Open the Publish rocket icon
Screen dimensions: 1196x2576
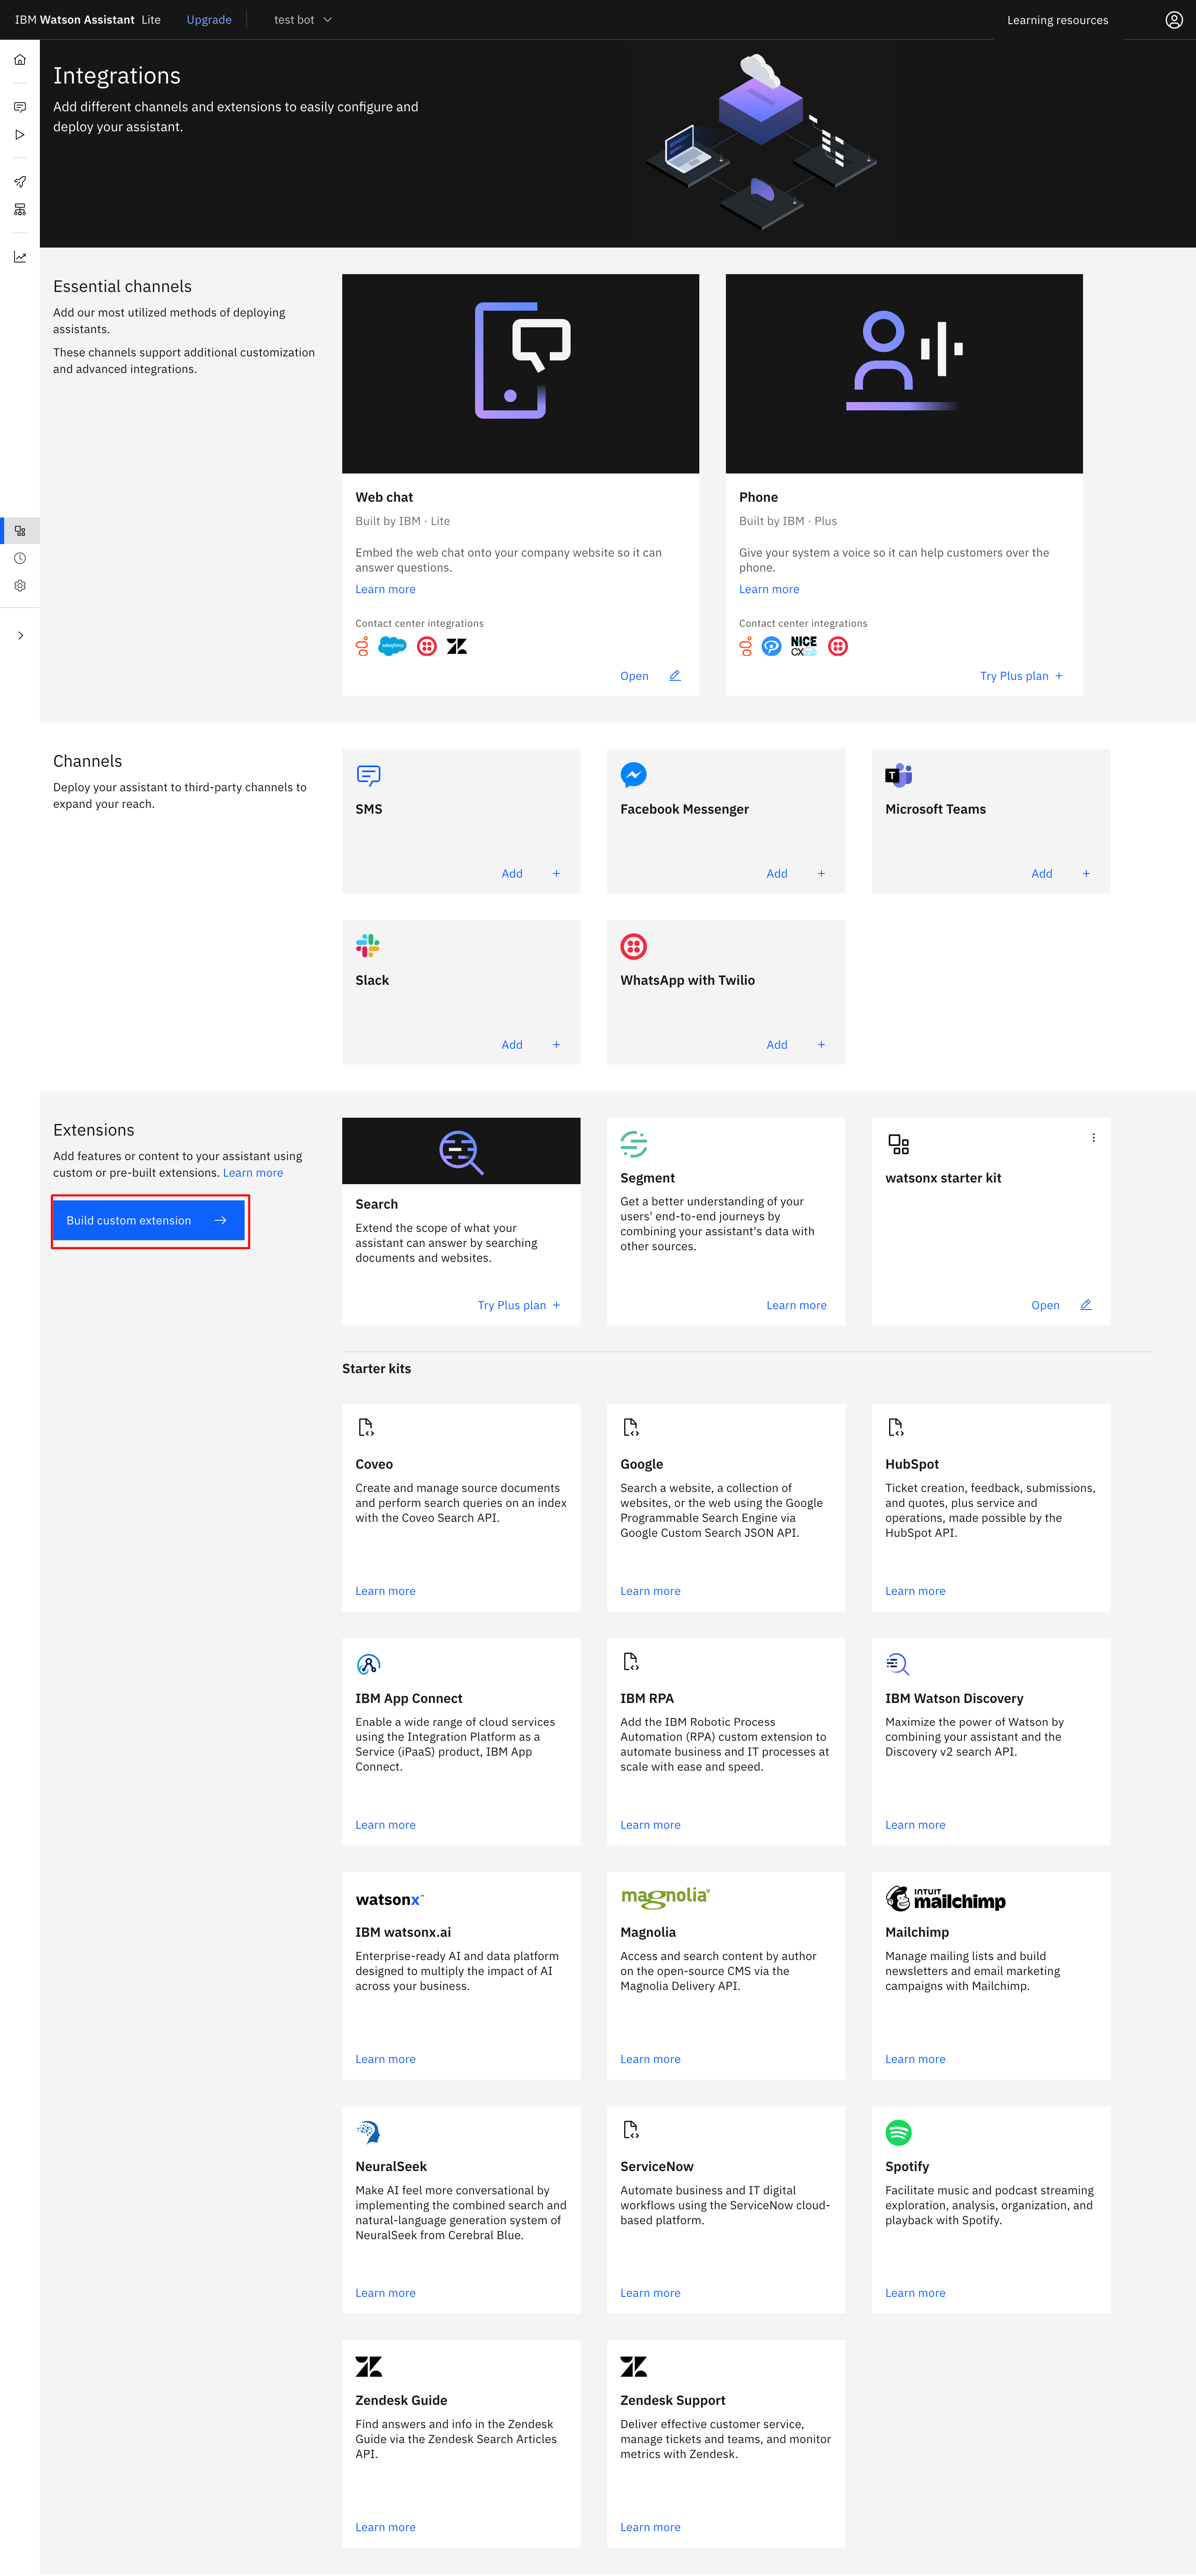tap(19, 182)
